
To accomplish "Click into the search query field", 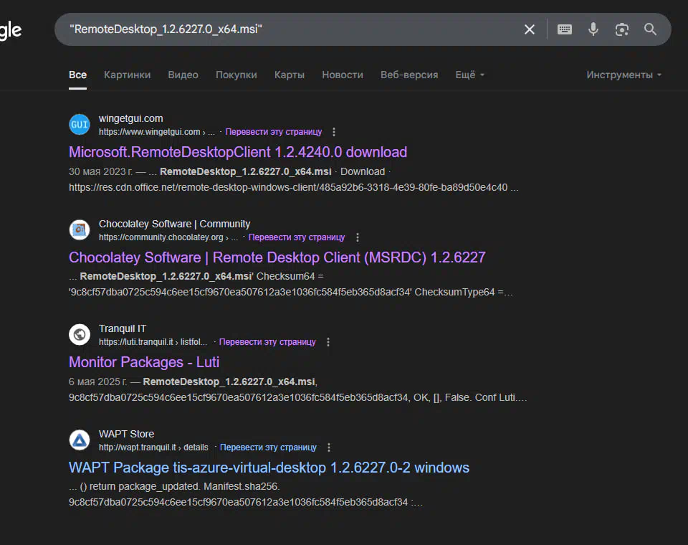I will (290, 29).
